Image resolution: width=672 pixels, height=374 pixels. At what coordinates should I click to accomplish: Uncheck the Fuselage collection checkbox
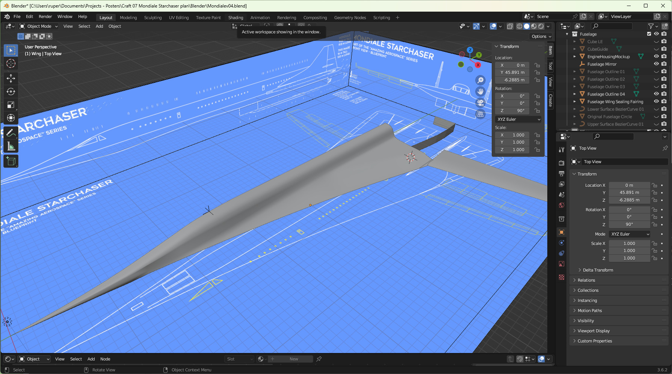click(x=649, y=34)
